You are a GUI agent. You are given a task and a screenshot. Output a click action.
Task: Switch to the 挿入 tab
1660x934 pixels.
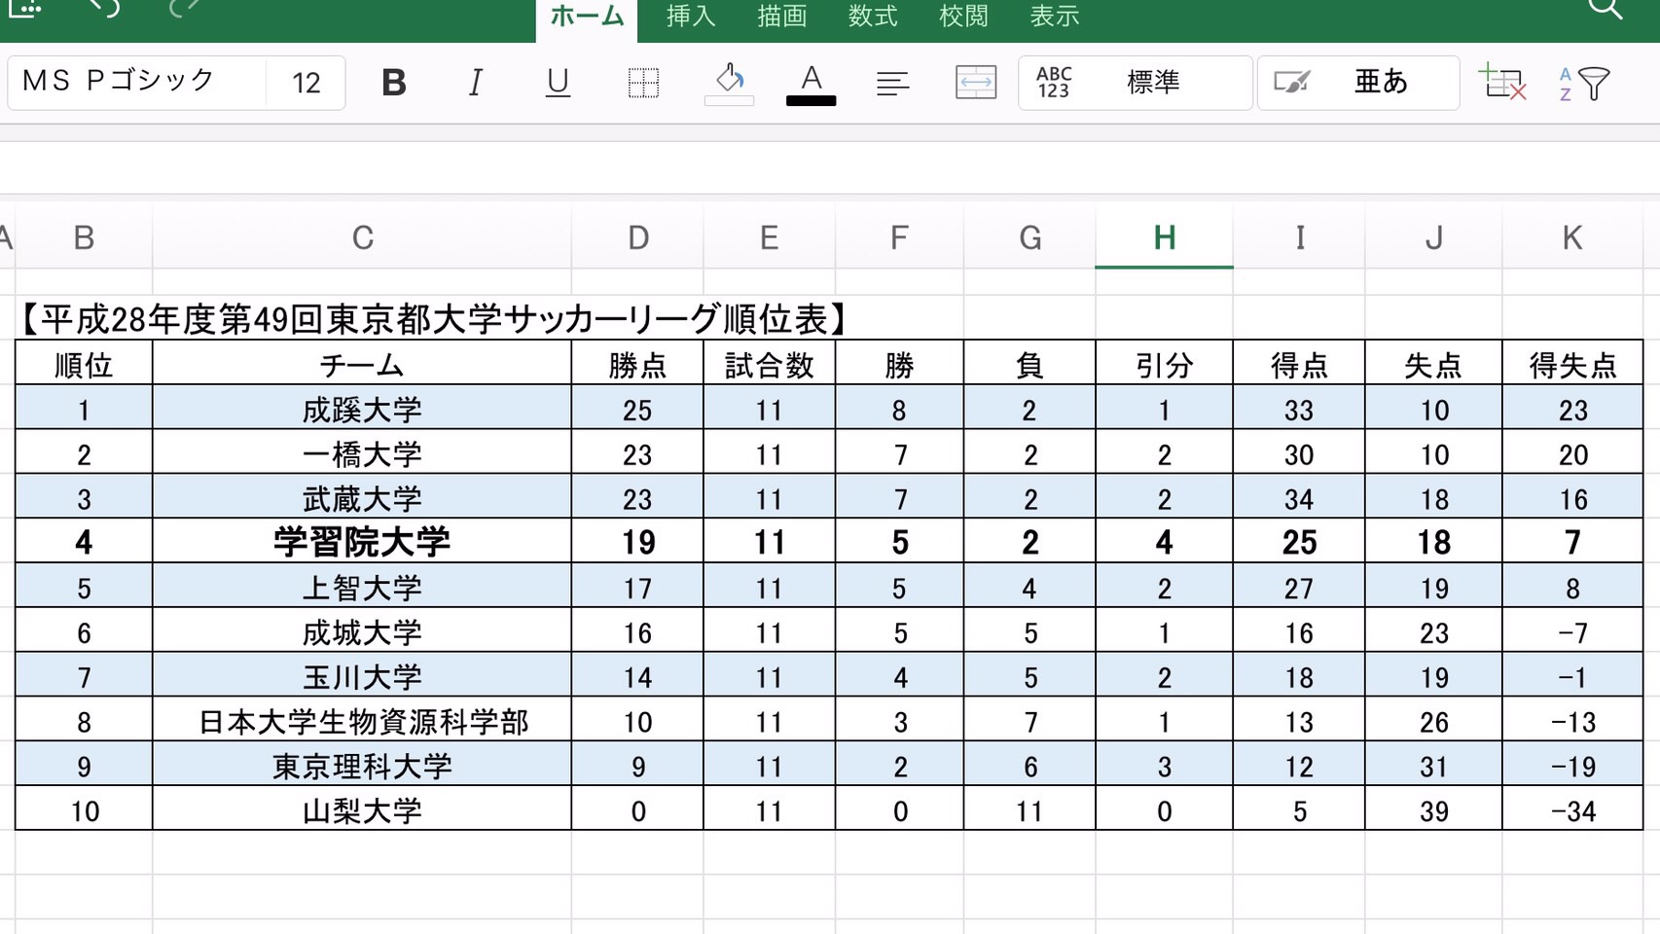(691, 17)
